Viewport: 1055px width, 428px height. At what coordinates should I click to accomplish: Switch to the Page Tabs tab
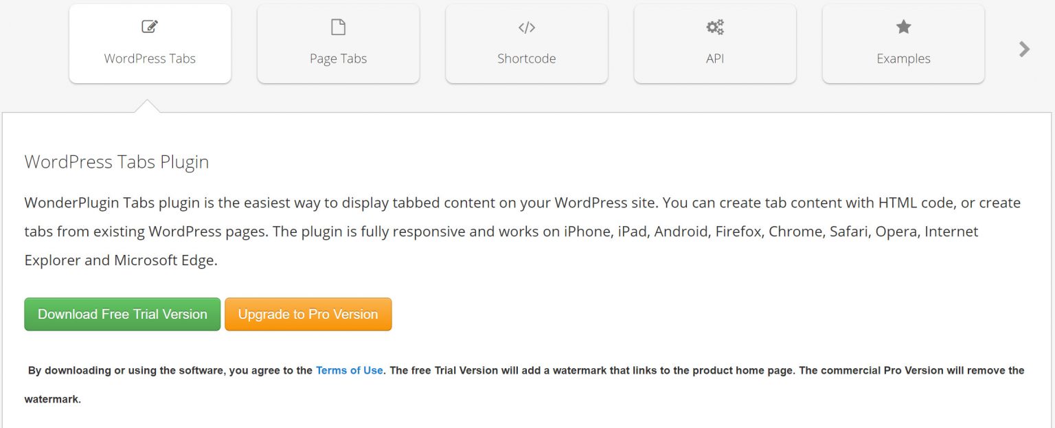click(x=338, y=58)
